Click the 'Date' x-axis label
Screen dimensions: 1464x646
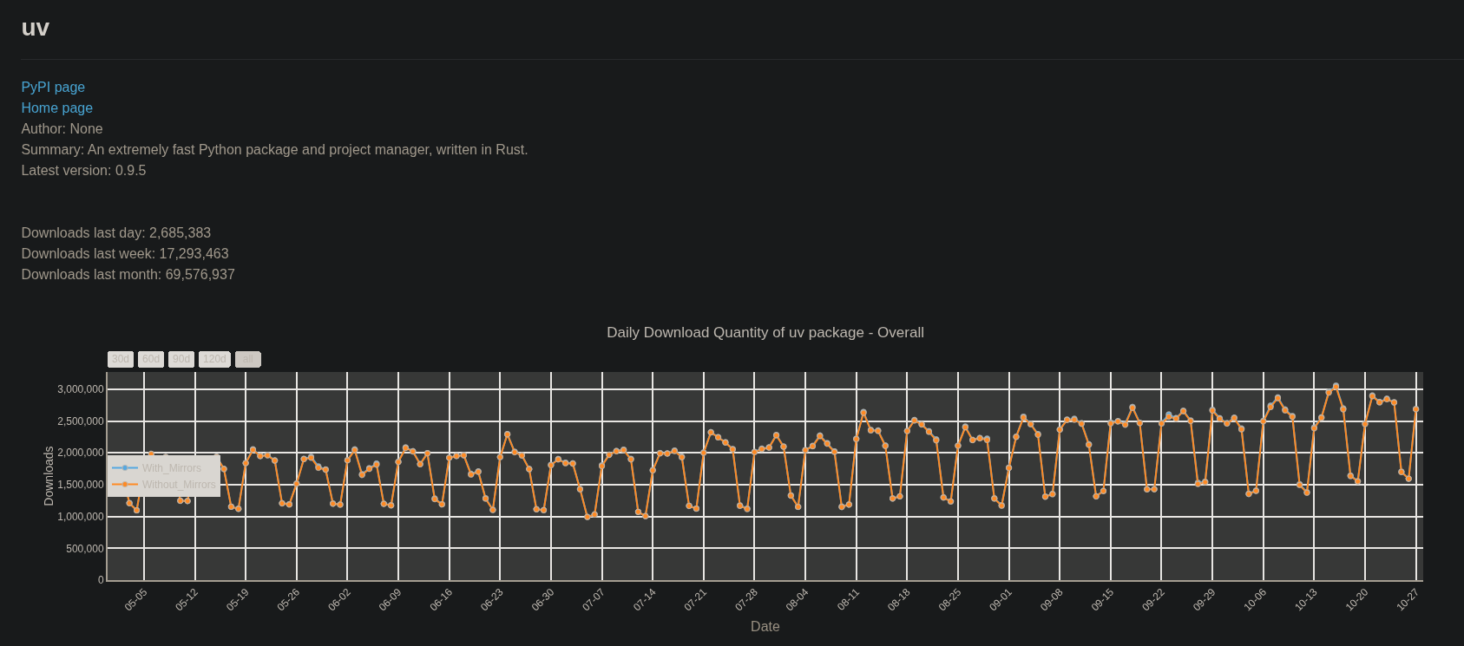click(765, 626)
